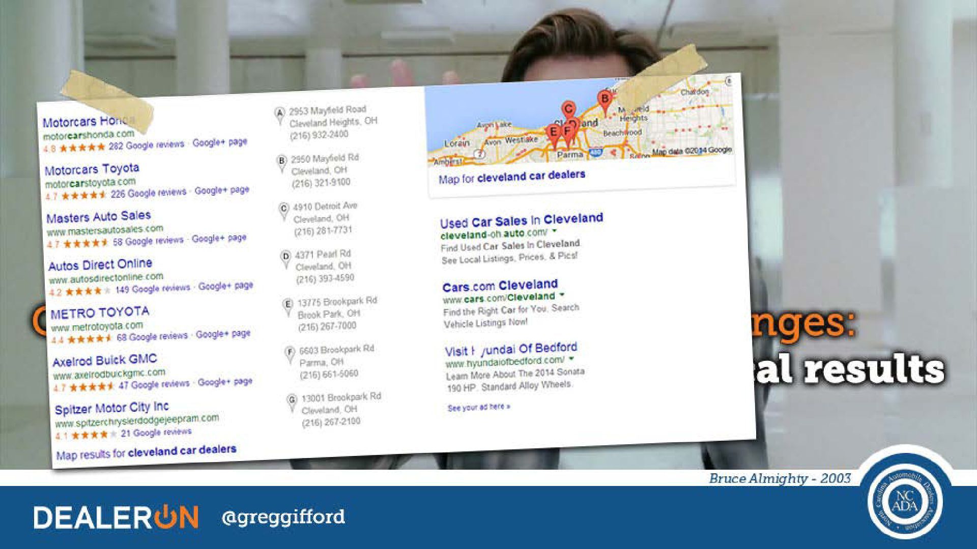Open Google+ page for Masters Auto Sales
Image resolution: width=977 pixels, height=549 pixels.
coord(219,238)
